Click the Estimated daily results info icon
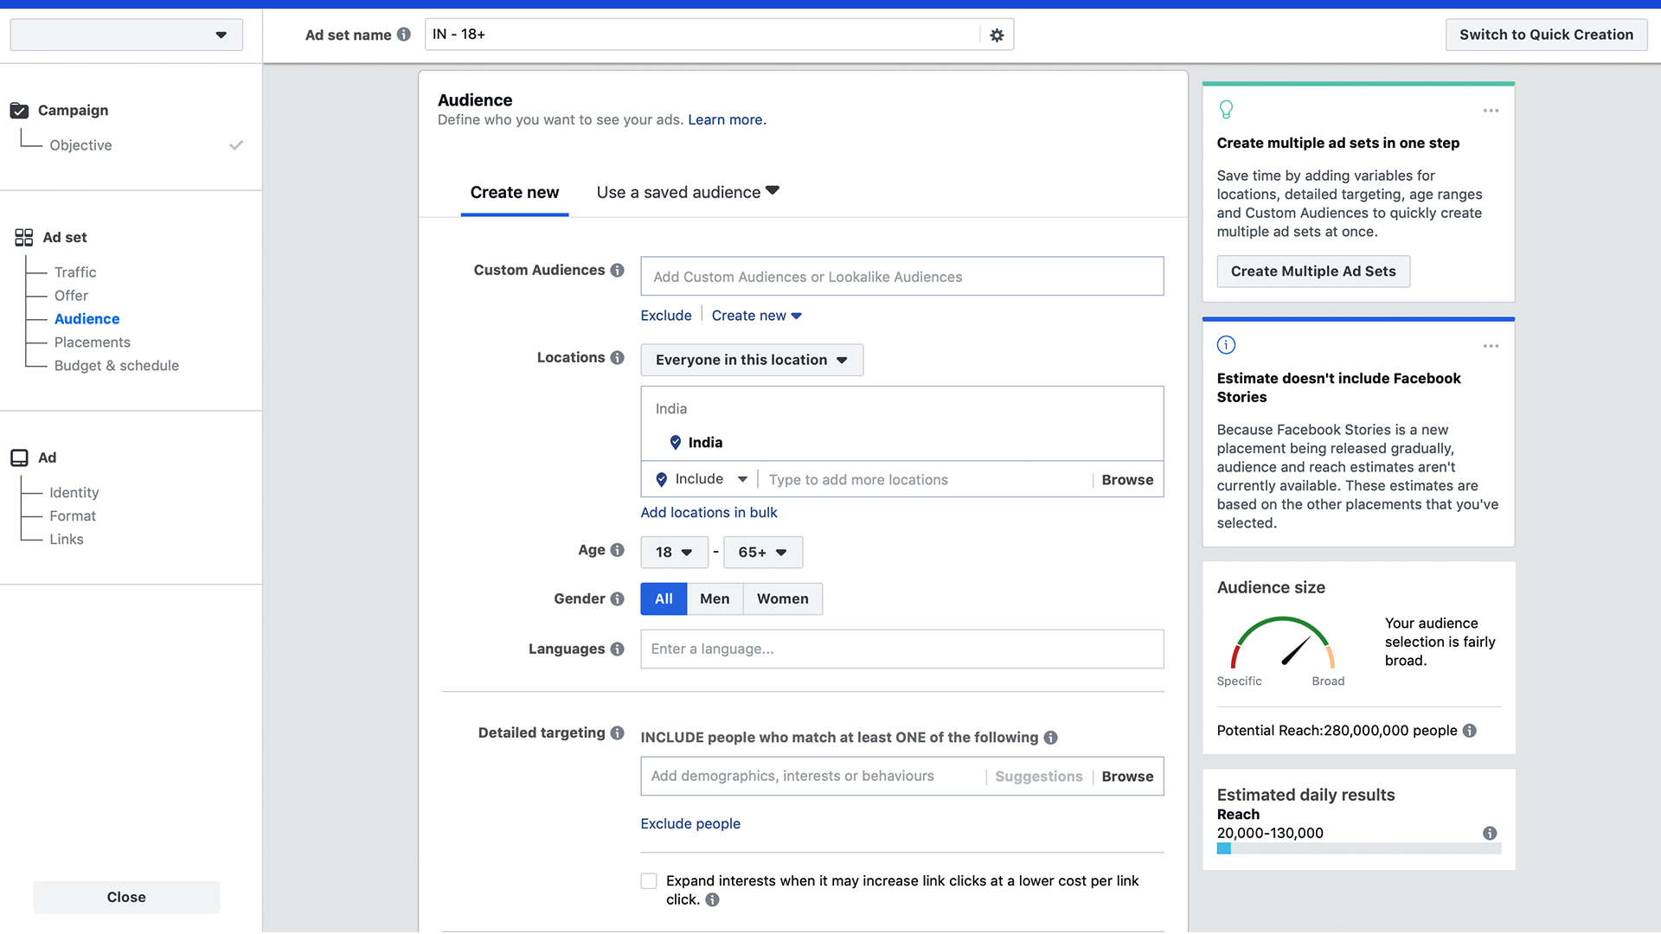 point(1490,834)
